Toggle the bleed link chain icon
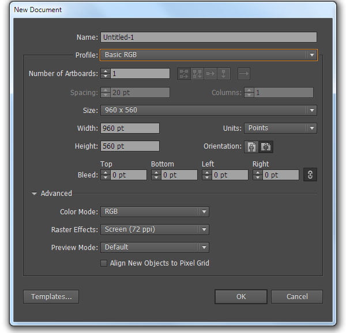 coord(310,175)
